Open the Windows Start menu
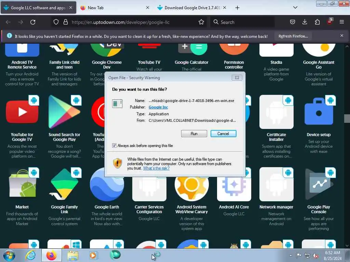This screenshot has height=262, width=350. [9, 255]
